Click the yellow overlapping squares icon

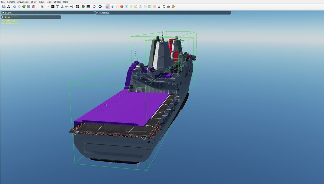(117, 6)
